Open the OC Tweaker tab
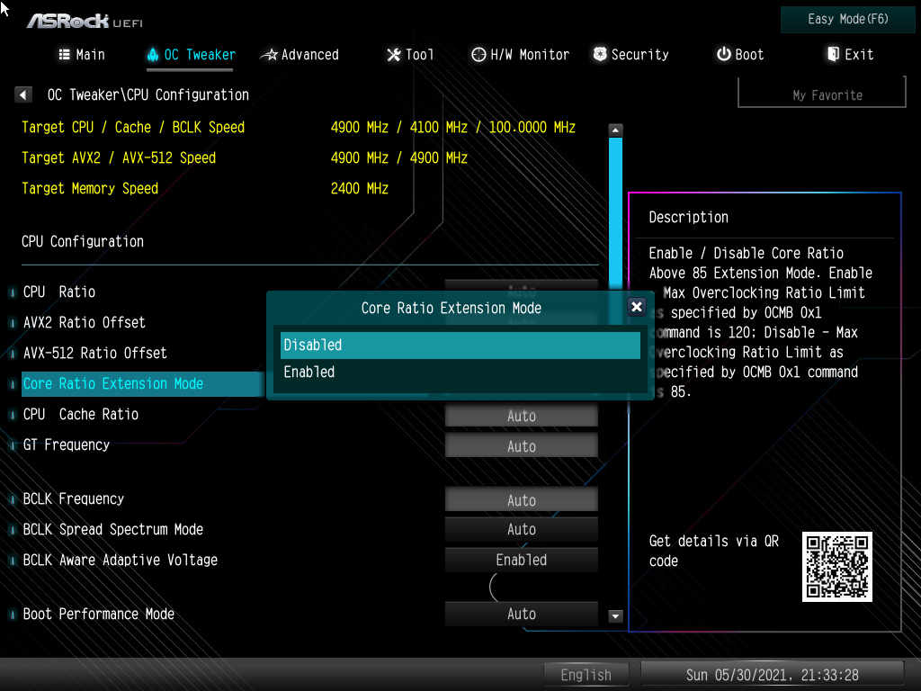921x691 pixels. (191, 55)
